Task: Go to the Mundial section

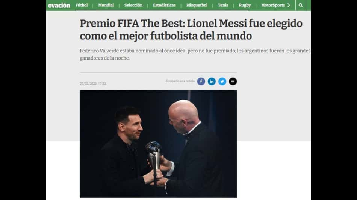Action: [106, 5]
